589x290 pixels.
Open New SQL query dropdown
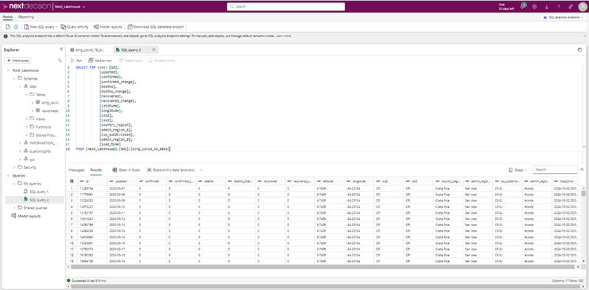[41, 27]
